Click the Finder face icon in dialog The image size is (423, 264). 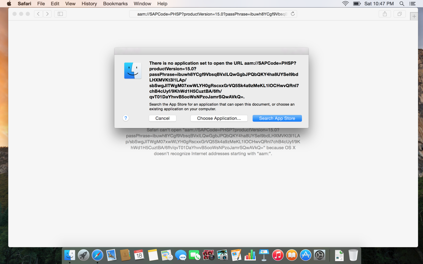point(133,70)
